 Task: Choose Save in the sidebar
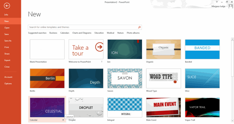pyautogui.click(x=7, y=34)
